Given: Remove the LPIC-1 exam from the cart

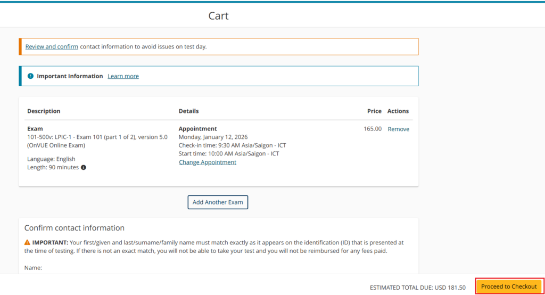Looking at the screenshot, I should [x=398, y=129].
